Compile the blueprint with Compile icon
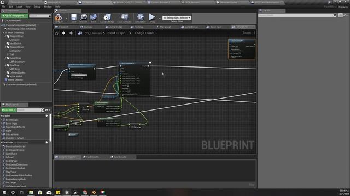 [59, 18]
